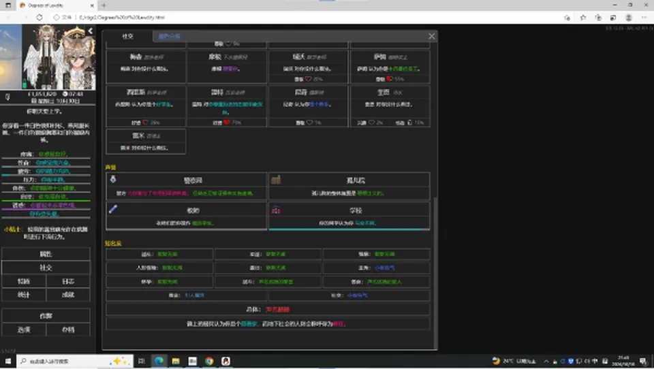654x369 pixels.
Task: Click the 萨姆 relationship card title
Action: (x=379, y=57)
